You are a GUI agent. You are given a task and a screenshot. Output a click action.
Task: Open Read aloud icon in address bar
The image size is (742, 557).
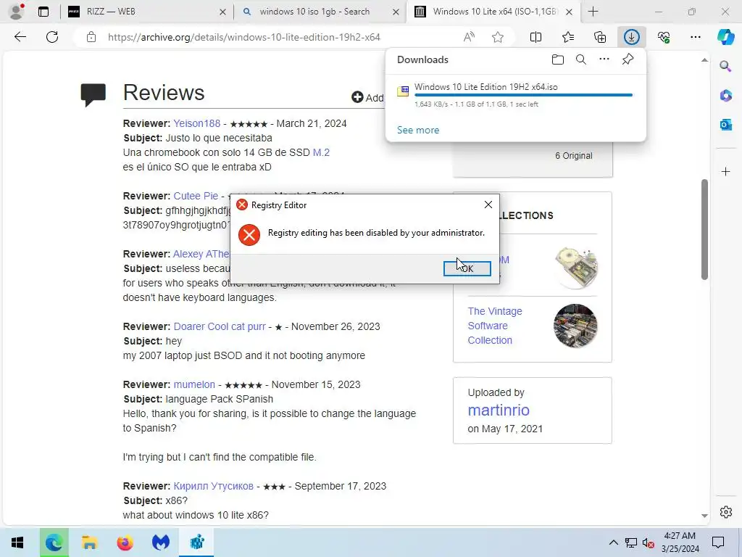coord(469,37)
